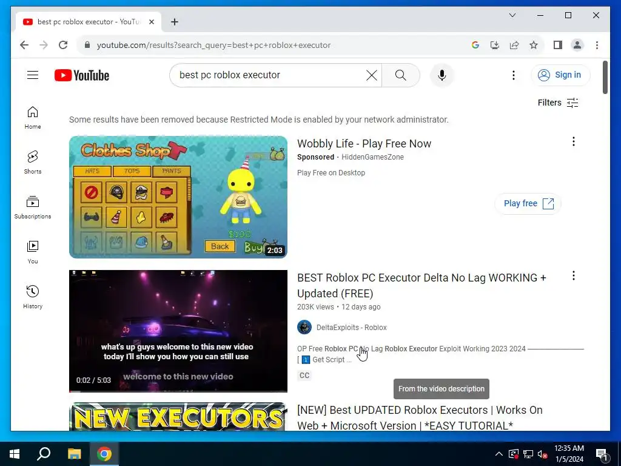Open the Windows notification center
The width and height of the screenshot is (621, 466).
tap(602, 454)
